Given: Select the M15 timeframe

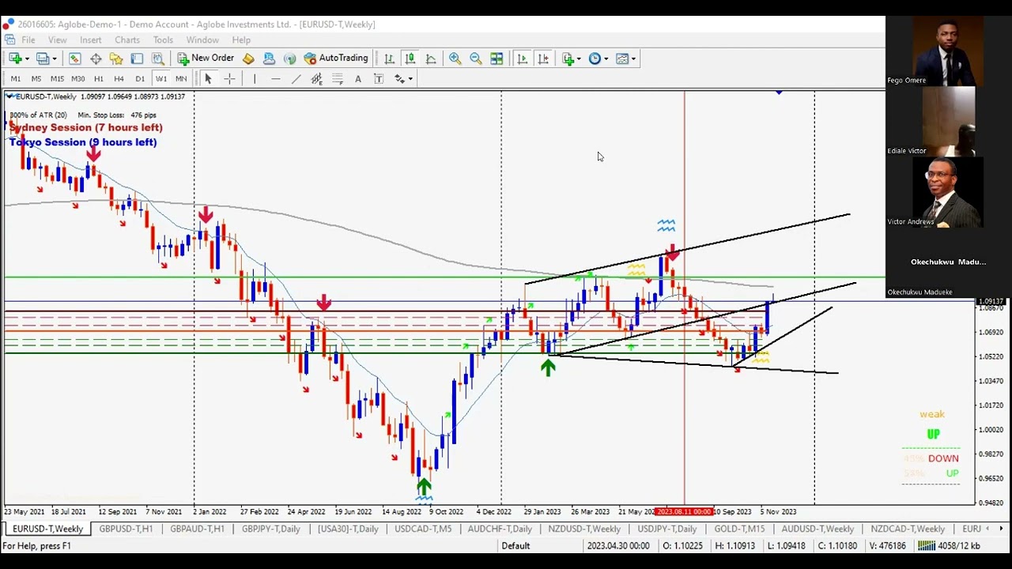Looking at the screenshot, I should tap(57, 79).
